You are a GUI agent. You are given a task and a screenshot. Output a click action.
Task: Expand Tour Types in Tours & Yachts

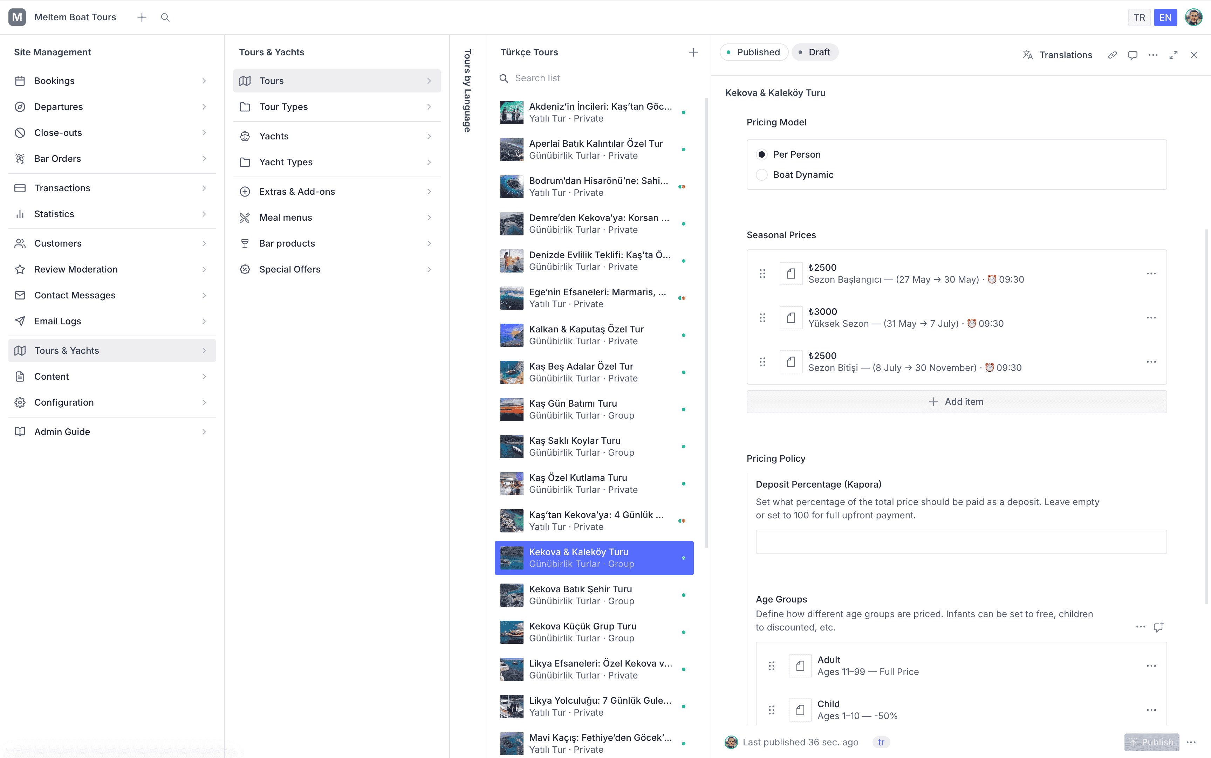tap(336, 107)
